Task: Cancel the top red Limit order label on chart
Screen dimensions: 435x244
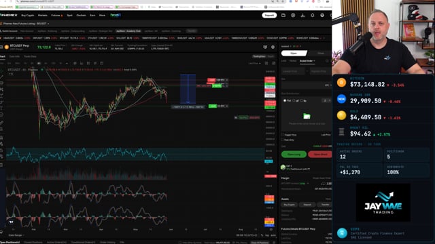Action: 226,80
